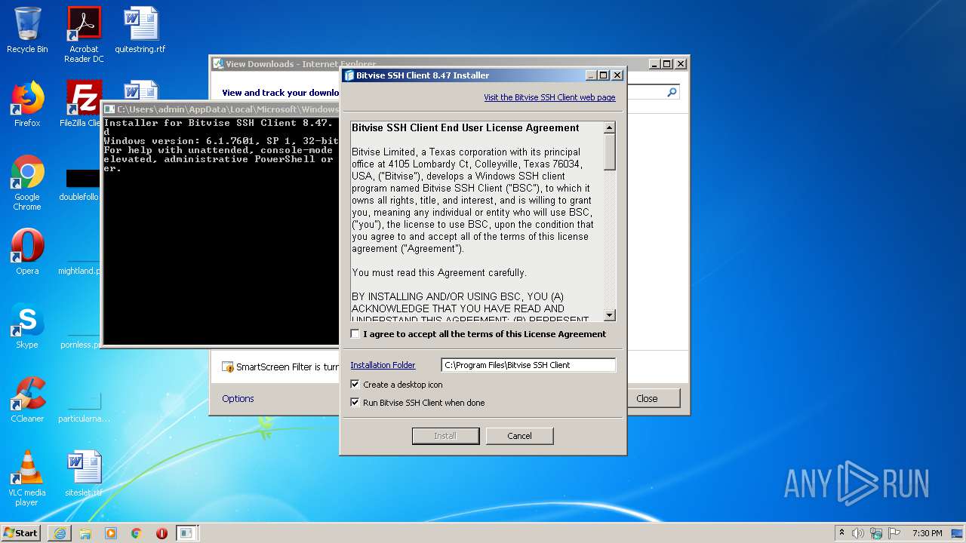Maximize the Bitvise installer window

point(603,75)
